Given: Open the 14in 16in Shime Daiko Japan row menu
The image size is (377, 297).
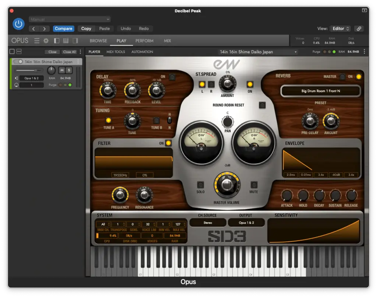Looking at the screenshot, I should click(78, 62).
